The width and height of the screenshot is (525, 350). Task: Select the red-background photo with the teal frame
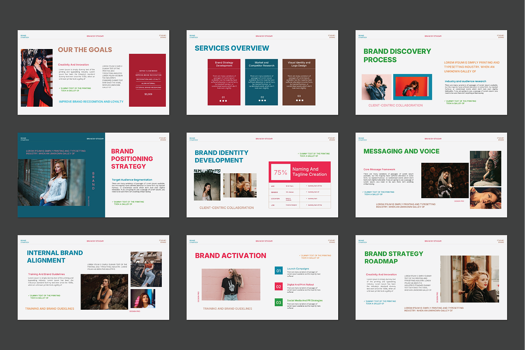(413, 87)
